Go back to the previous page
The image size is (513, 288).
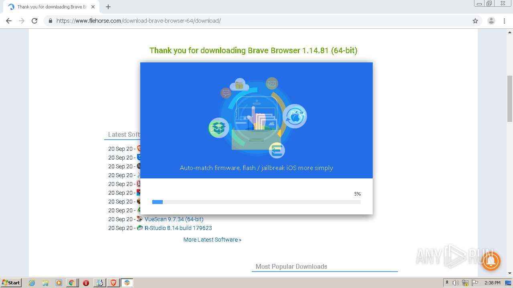pyautogui.click(x=9, y=21)
